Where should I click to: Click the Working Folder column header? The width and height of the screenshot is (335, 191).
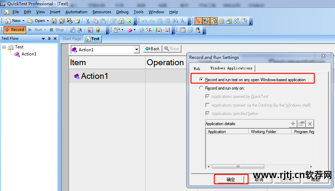(270, 131)
